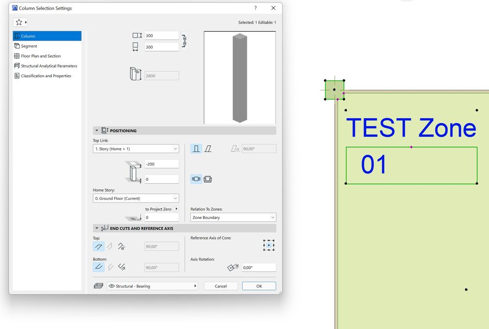This screenshot has height=329, width=489.
Task: Click the column depth field below width
Action: (x=162, y=47)
